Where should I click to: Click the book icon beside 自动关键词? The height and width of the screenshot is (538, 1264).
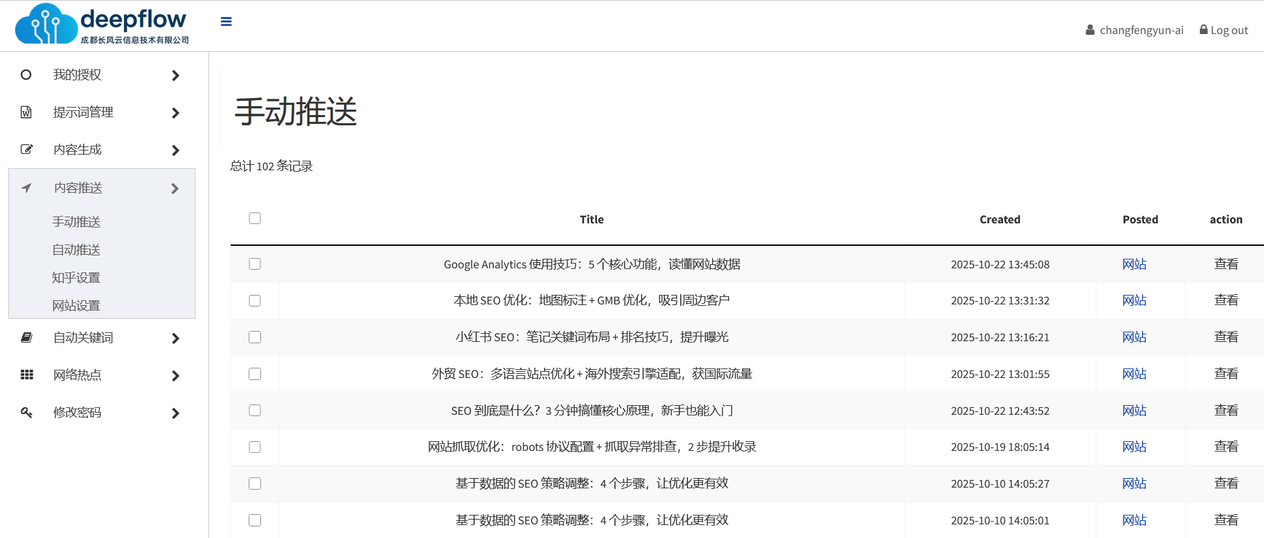pos(27,338)
